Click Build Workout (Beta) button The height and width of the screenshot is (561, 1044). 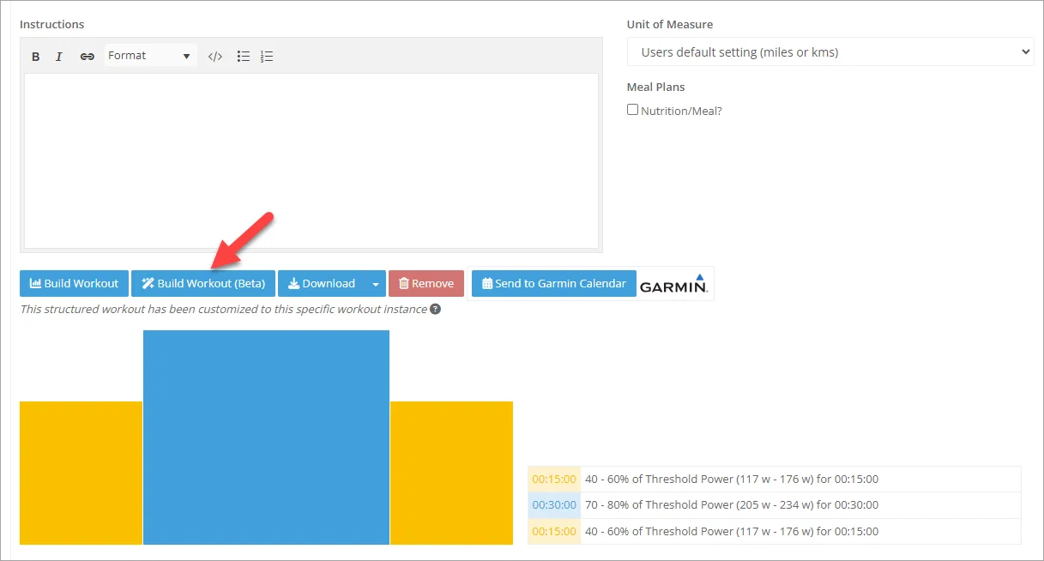coord(203,284)
